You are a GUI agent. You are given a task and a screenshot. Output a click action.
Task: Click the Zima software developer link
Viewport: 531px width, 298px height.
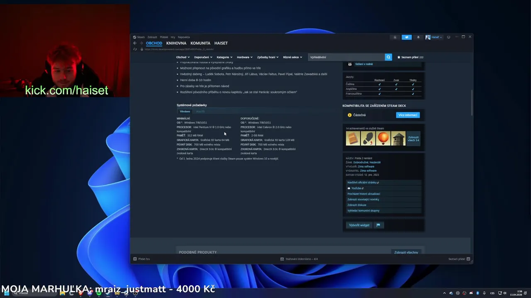[x=366, y=166]
